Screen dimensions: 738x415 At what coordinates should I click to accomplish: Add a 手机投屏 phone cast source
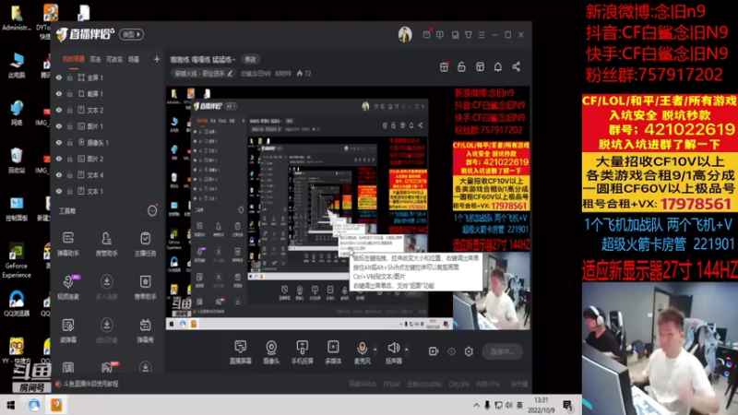pos(303,352)
